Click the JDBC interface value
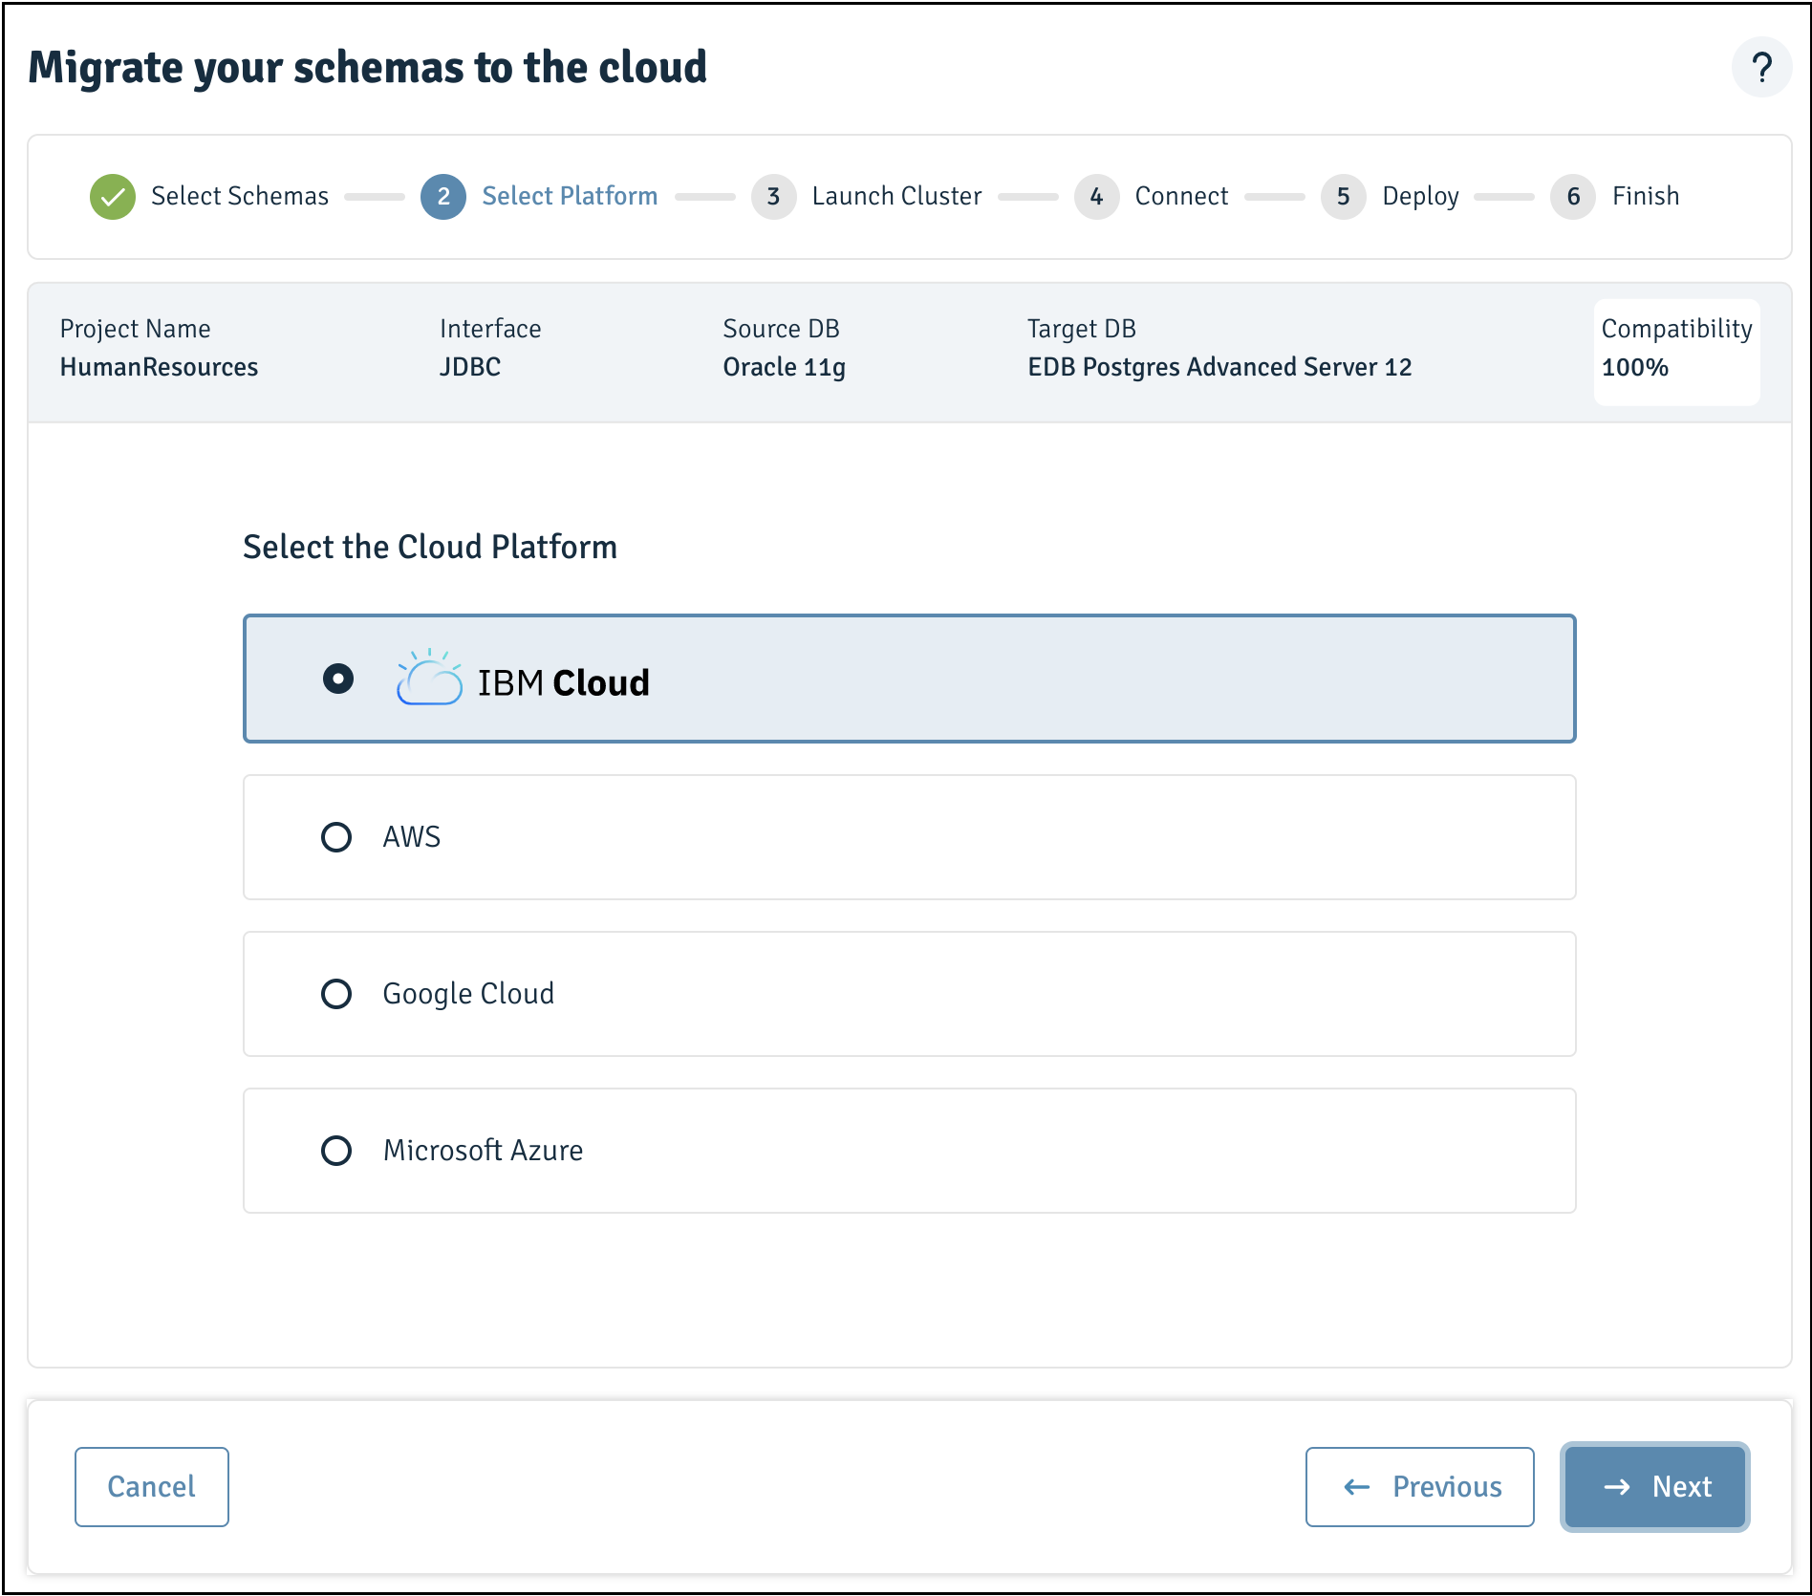This screenshot has width=1812, height=1596. [x=470, y=367]
